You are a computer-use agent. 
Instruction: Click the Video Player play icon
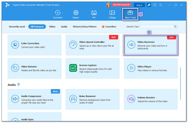(x=131, y=68)
